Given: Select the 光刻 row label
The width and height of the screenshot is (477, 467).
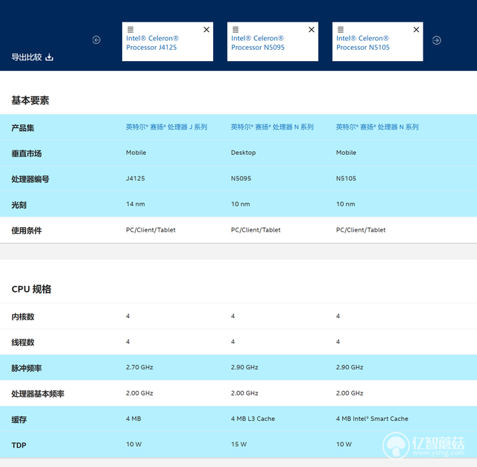Looking at the screenshot, I should 19,205.
